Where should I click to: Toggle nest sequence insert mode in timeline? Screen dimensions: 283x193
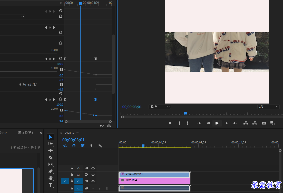65,145
